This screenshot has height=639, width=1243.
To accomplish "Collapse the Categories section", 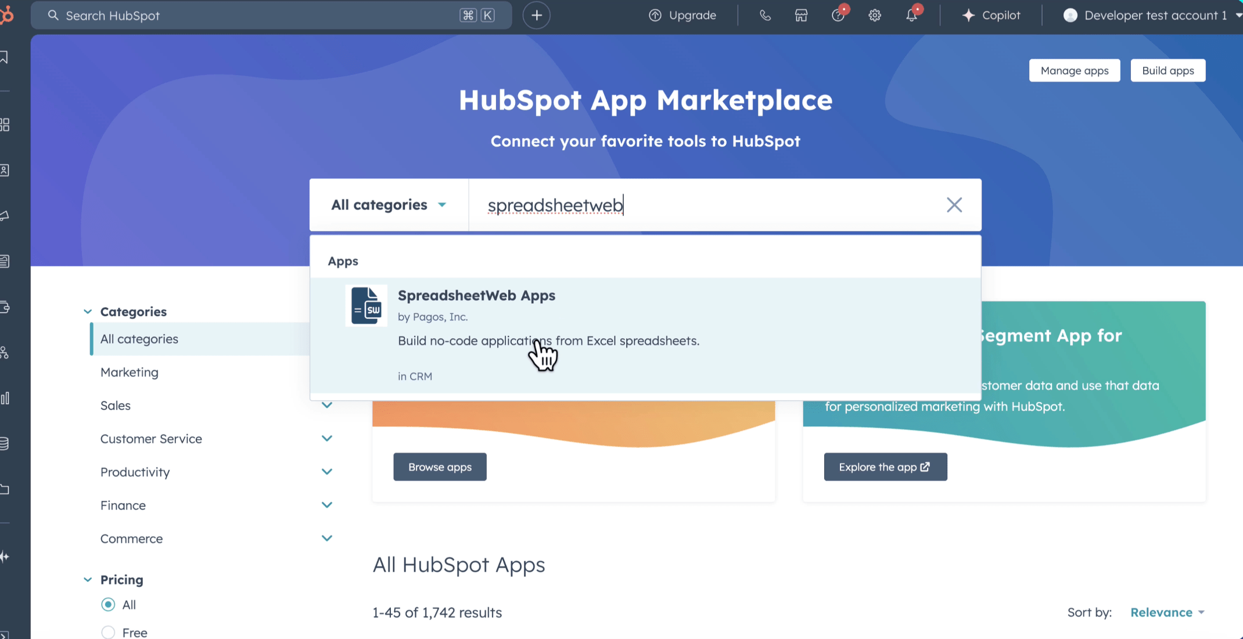I will coord(88,311).
